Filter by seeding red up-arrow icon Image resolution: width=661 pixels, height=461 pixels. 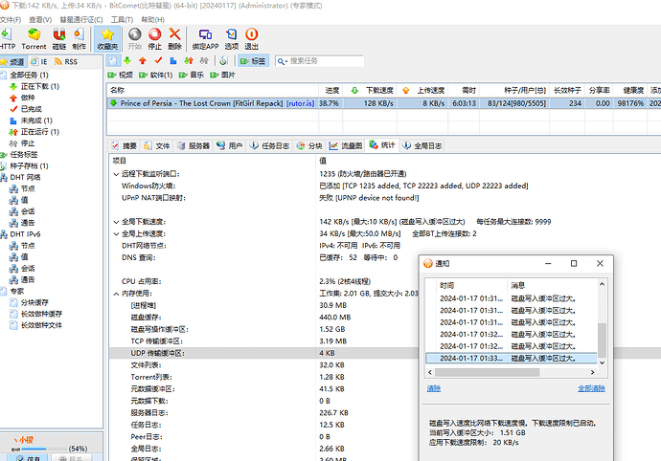click(143, 61)
